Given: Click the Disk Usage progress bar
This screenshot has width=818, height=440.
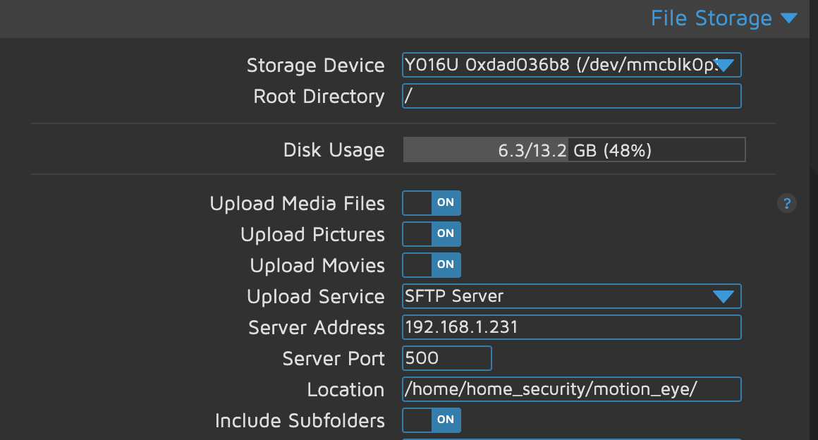Looking at the screenshot, I should tap(573, 149).
